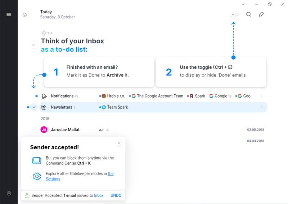Viewport: 288px width, 204px height.
Task: Expand the Newsletters group chevron
Action: click(261, 107)
